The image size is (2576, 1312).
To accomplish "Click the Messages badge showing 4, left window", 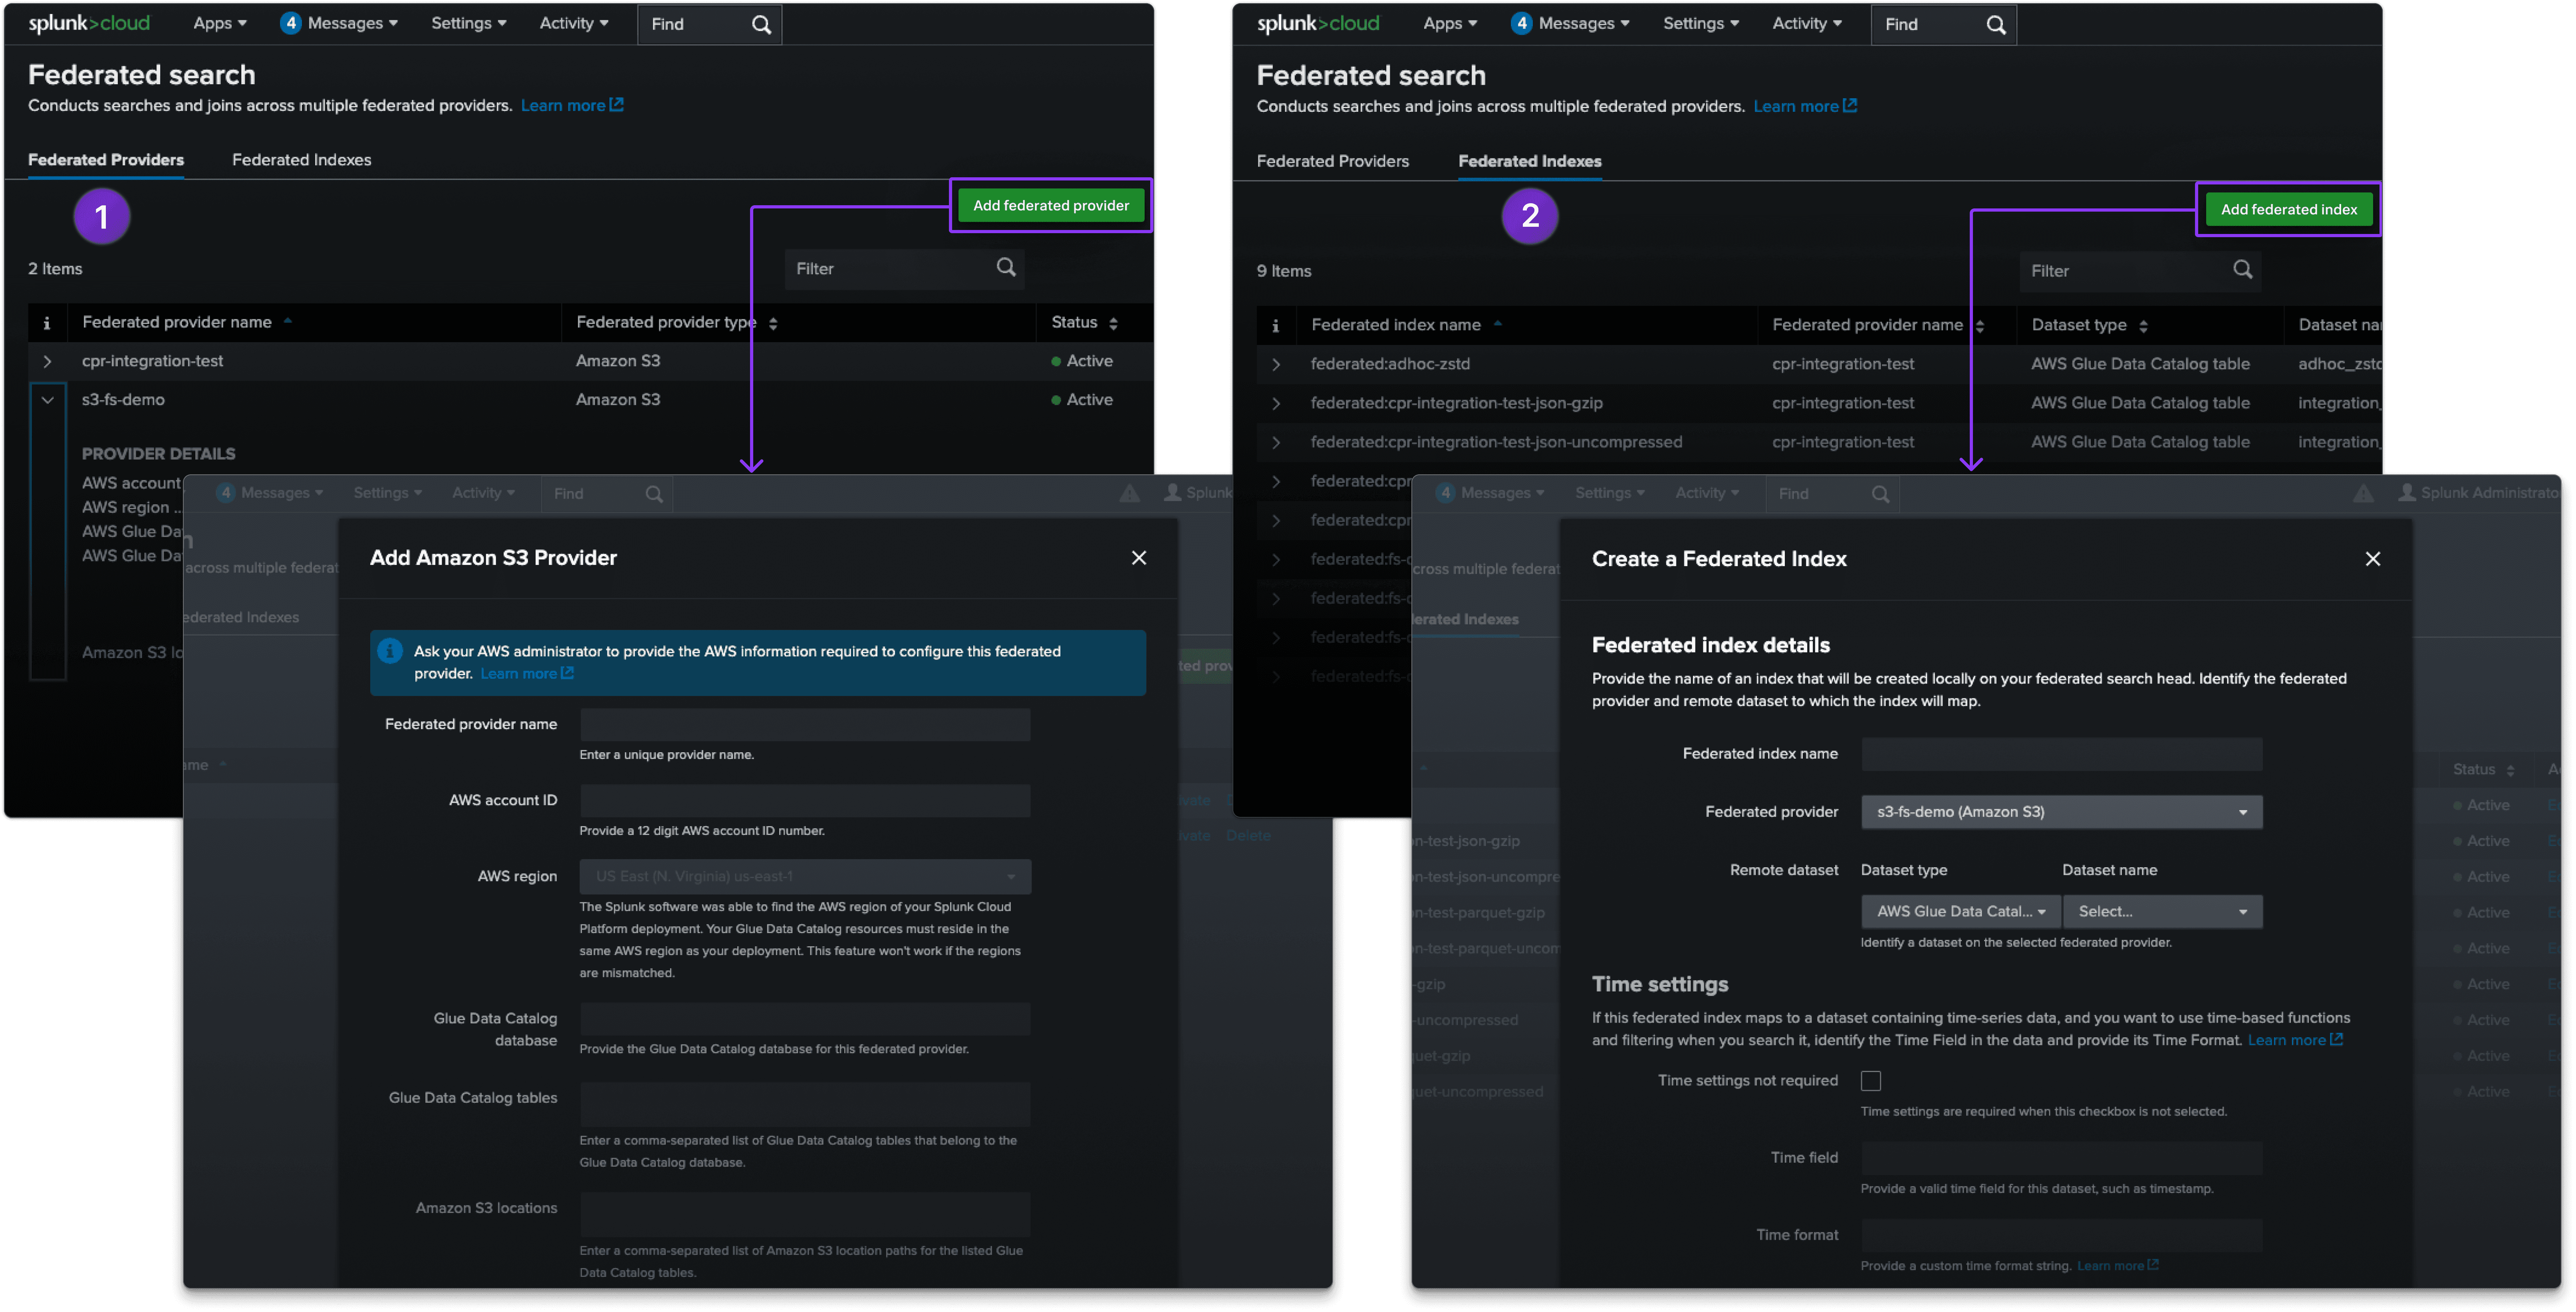I will [290, 23].
